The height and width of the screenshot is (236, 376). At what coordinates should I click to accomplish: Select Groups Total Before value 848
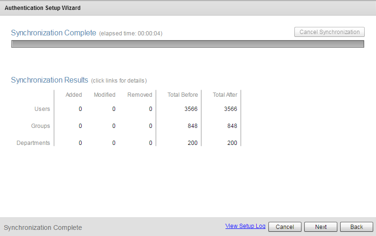[192, 126]
